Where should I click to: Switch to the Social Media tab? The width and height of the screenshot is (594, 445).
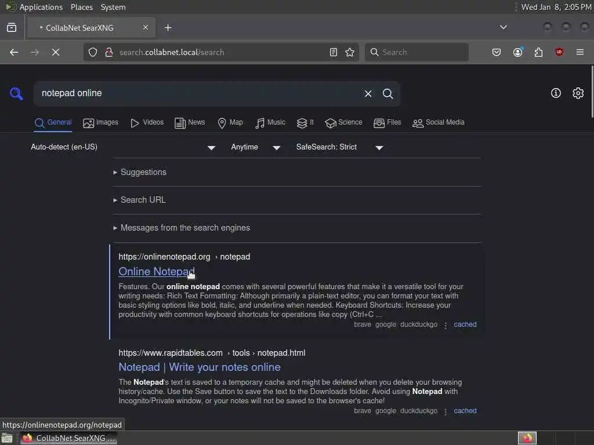[x=439, y=123]
